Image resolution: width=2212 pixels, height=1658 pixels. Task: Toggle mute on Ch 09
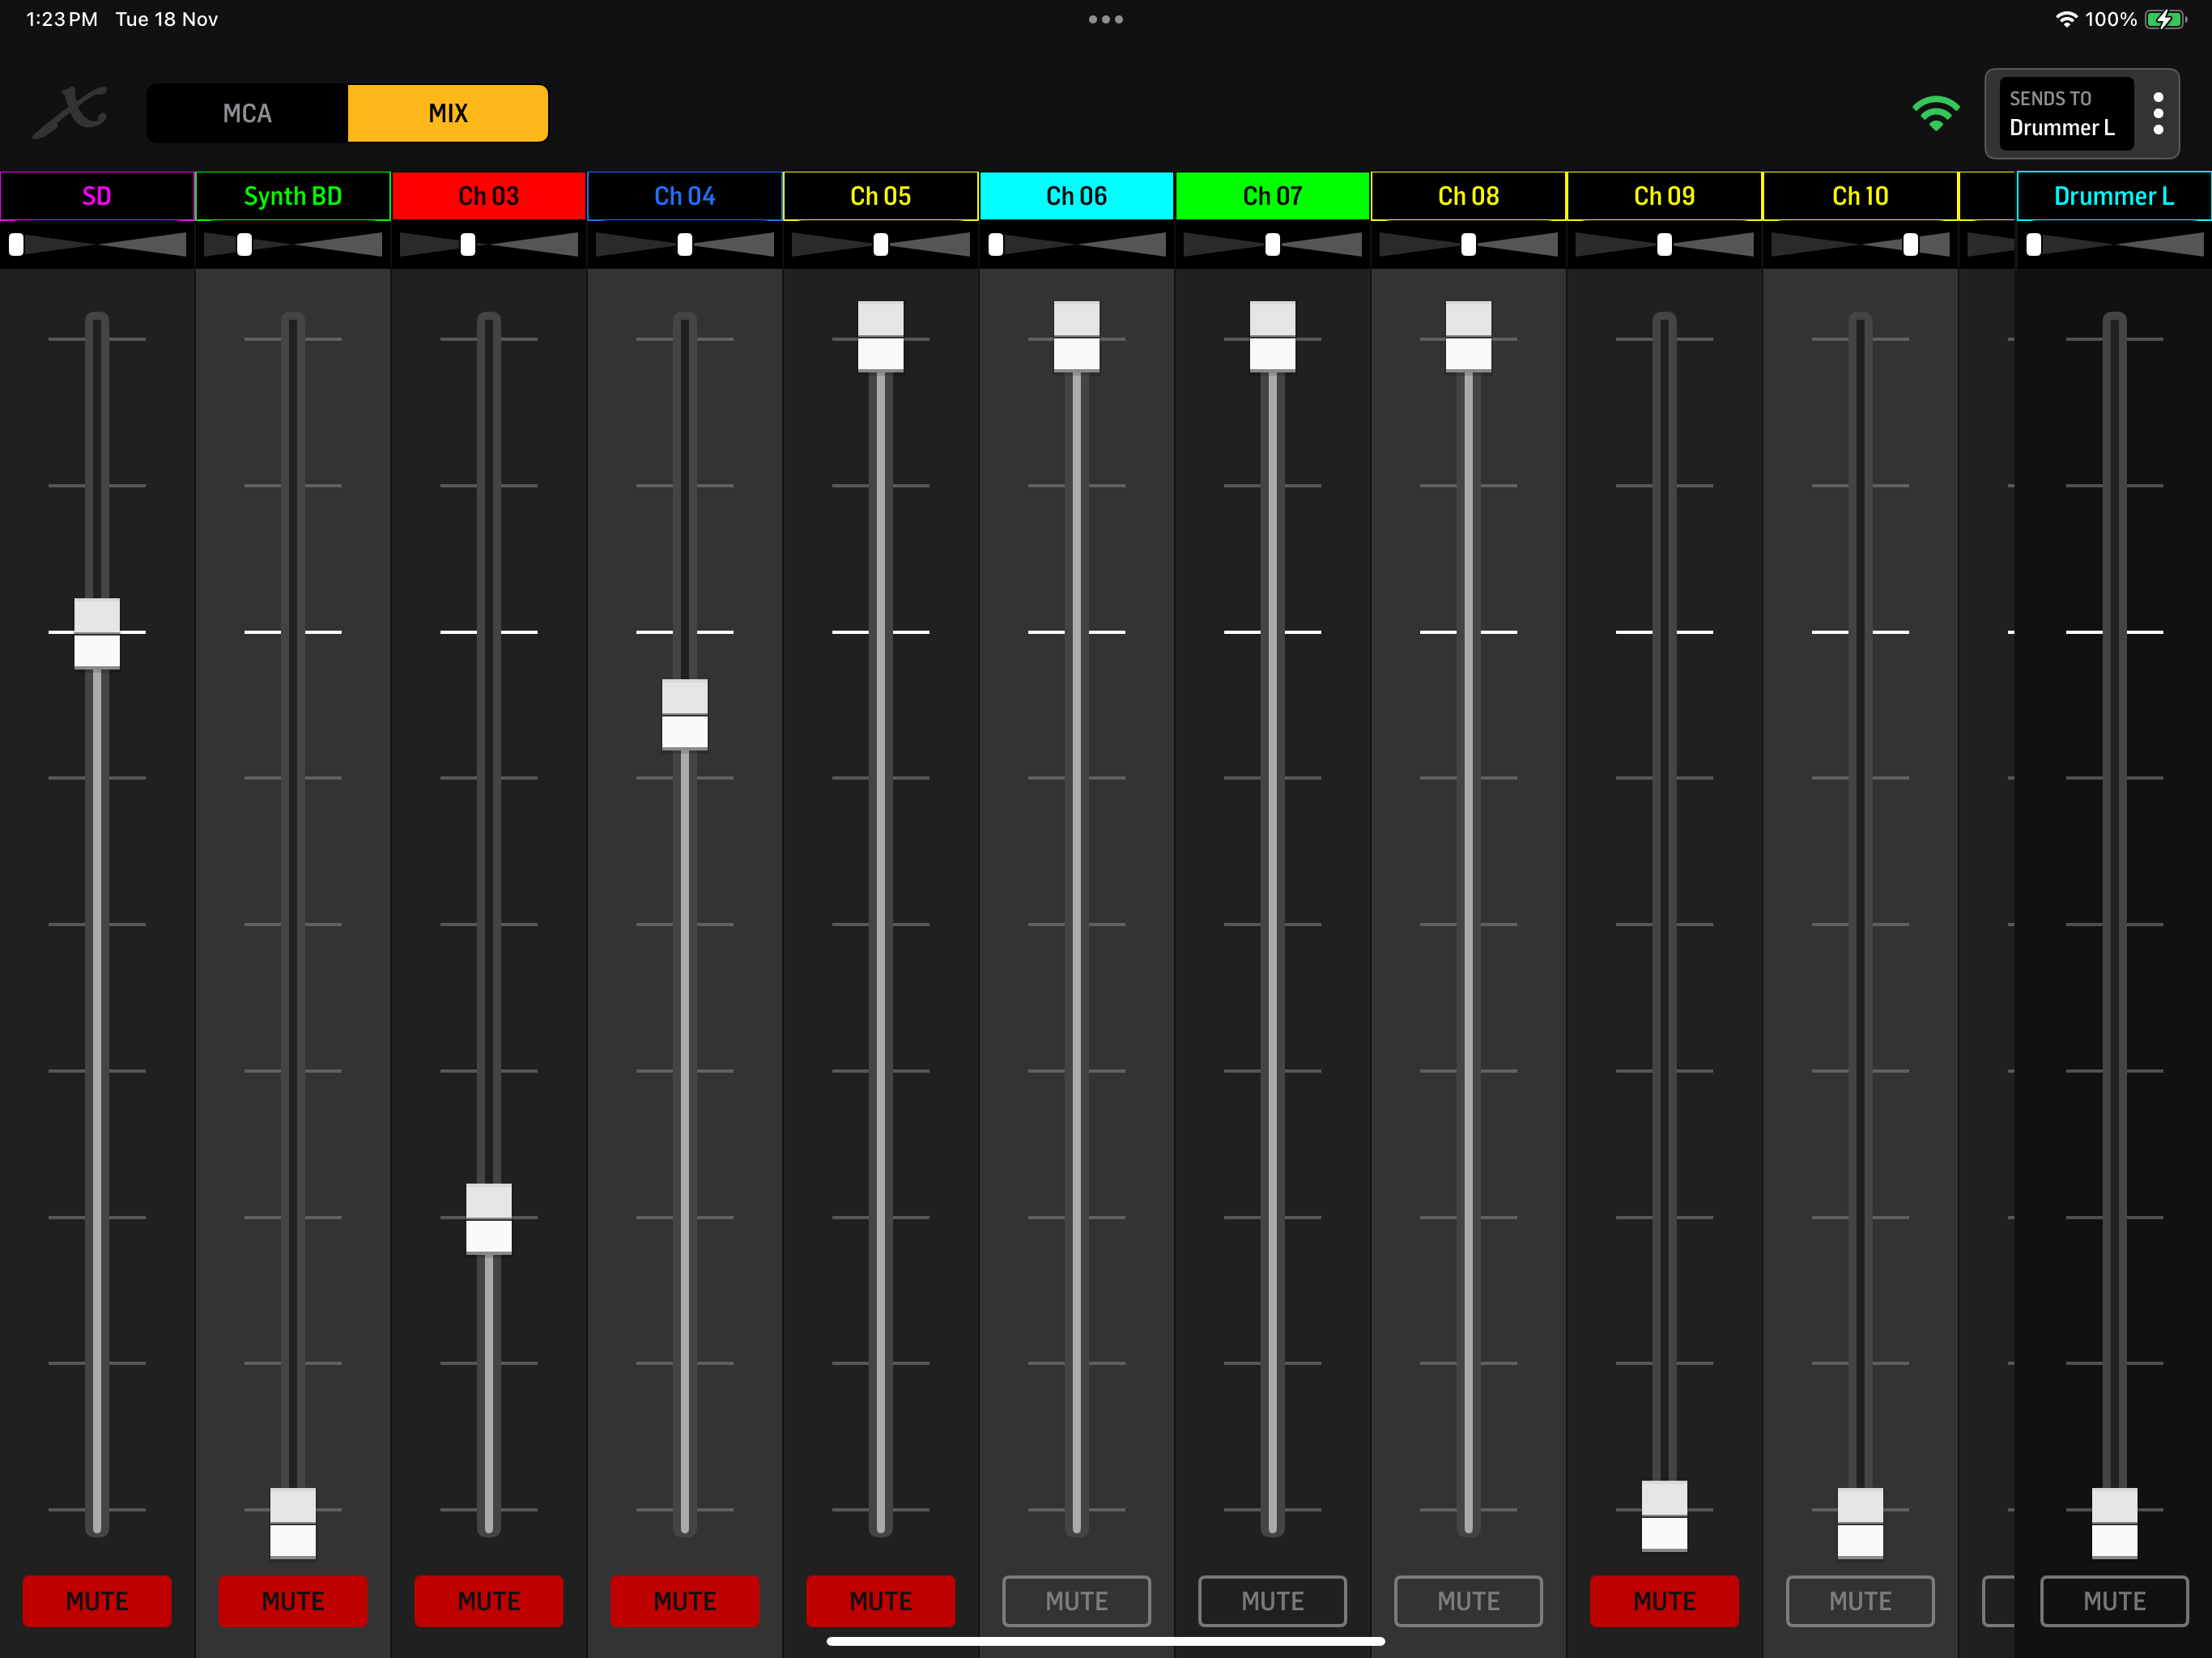click(1664, 1601)
